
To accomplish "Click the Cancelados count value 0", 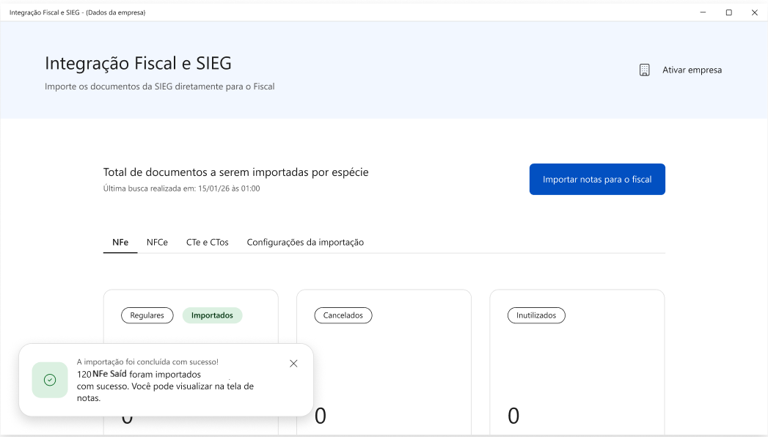I will click(x=321, y=416).
